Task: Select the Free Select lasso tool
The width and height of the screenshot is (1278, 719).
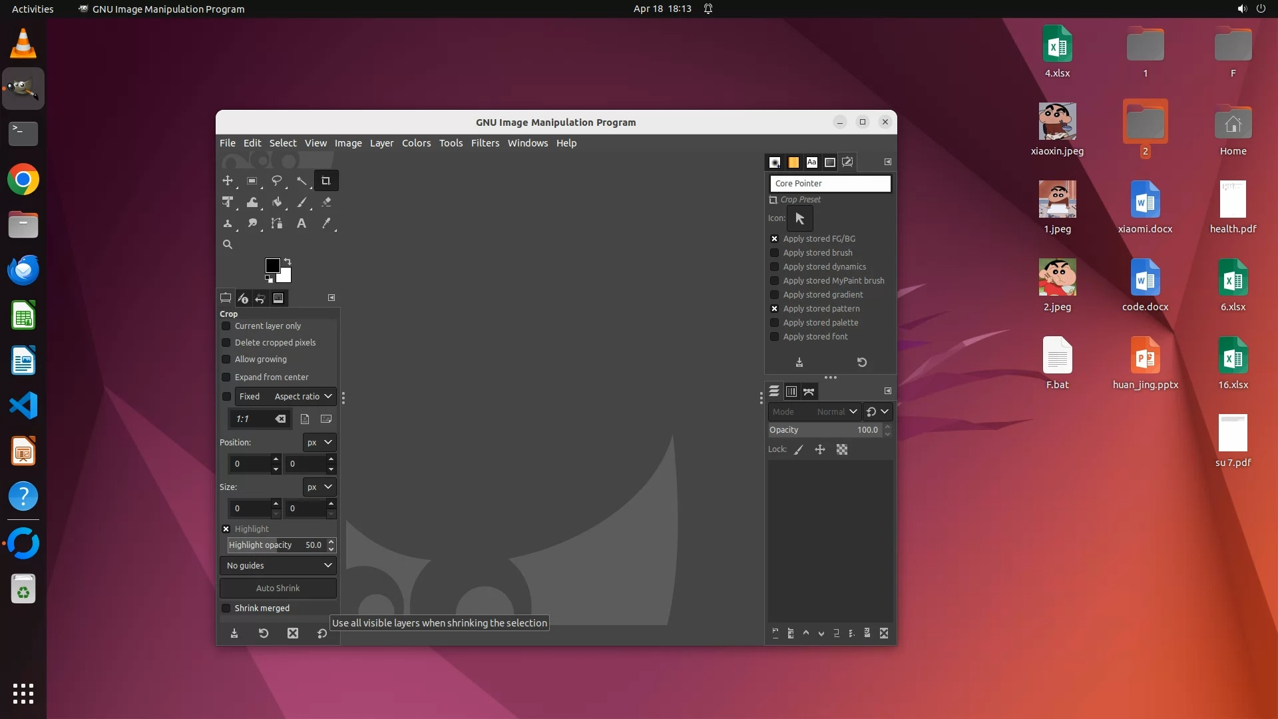Action: click(277, 180)
